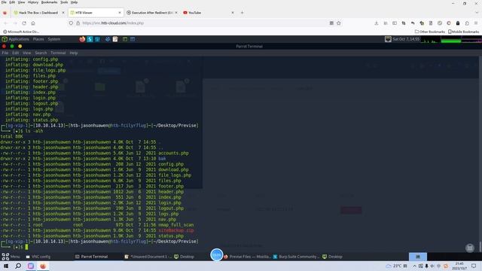Image resolution: width=482 pixels, height=271 pixels.
Task: Open the blue S launcher in Parrot panel
Action: click(90, 39)
